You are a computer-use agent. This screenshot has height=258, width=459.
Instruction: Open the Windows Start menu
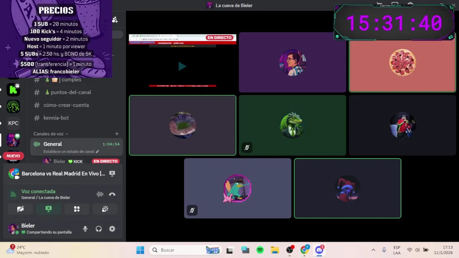[x=140, y=250]
